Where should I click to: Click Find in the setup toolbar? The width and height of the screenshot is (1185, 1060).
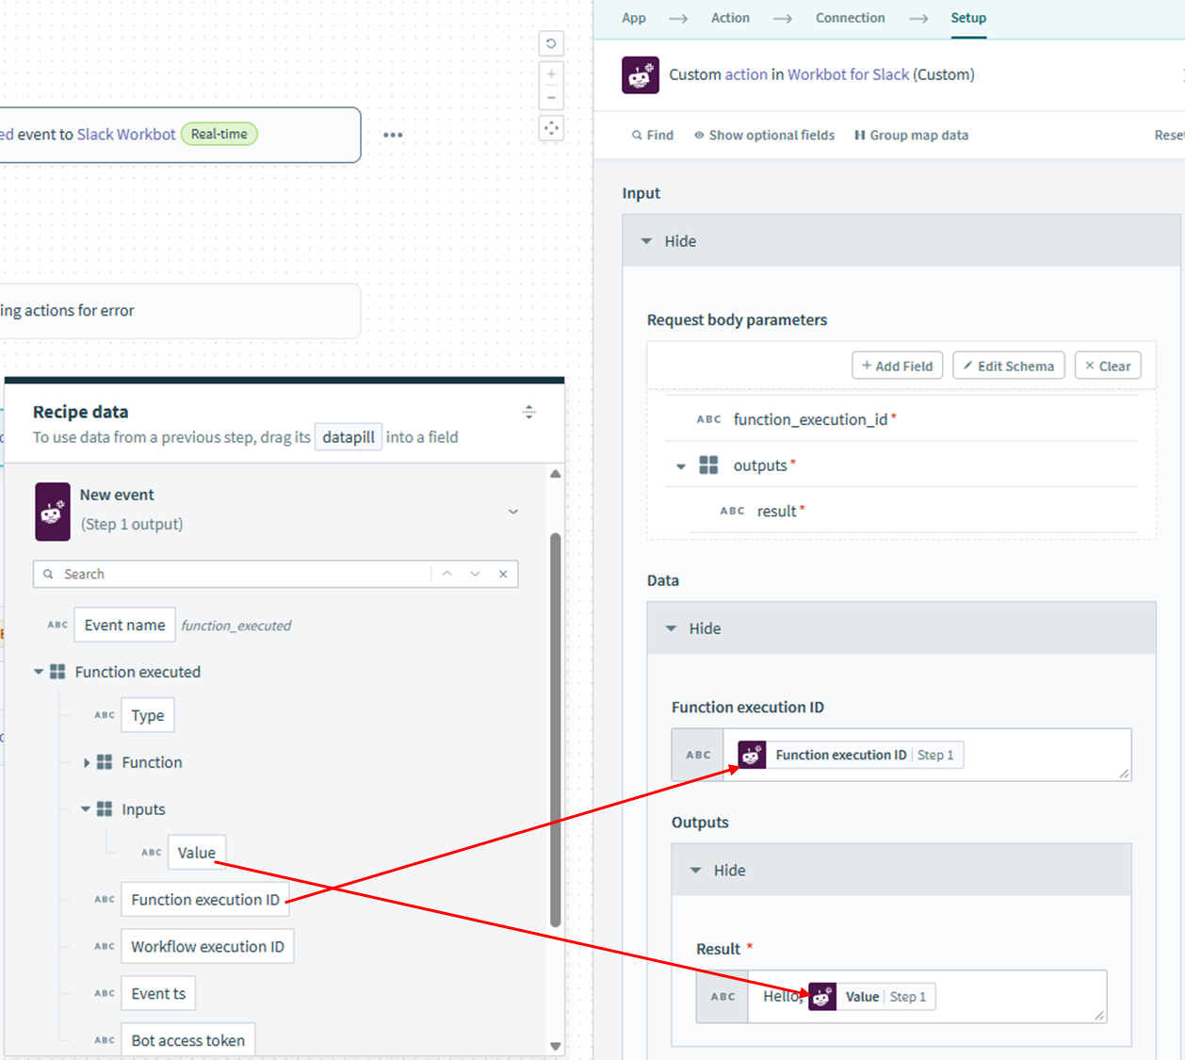[653, 136]
